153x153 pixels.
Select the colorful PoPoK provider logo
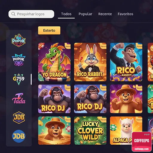click(19, 40)
